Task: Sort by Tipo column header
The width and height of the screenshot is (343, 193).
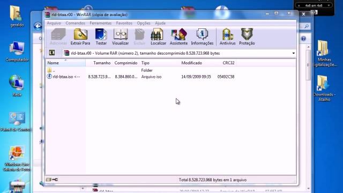Action: point(160,63)
